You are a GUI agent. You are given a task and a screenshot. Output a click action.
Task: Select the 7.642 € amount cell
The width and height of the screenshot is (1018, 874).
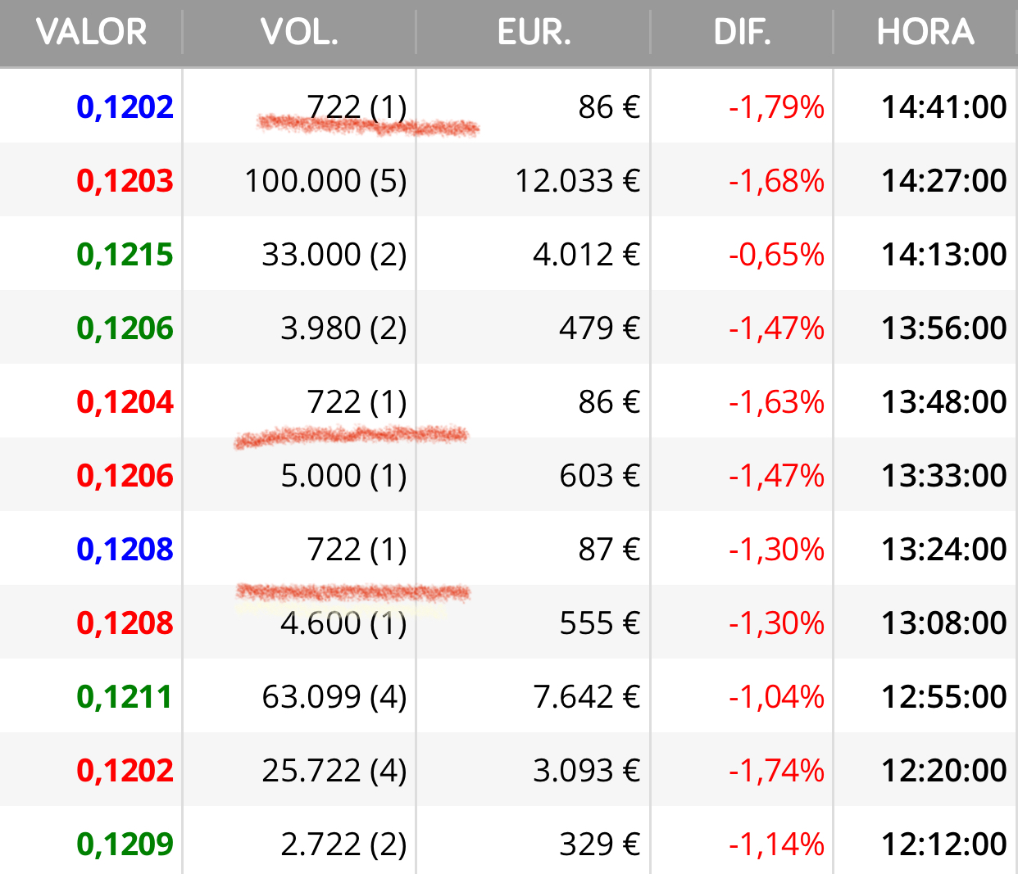point(586,697)
